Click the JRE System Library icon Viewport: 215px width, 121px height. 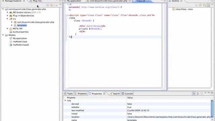[x=11, y=12]
